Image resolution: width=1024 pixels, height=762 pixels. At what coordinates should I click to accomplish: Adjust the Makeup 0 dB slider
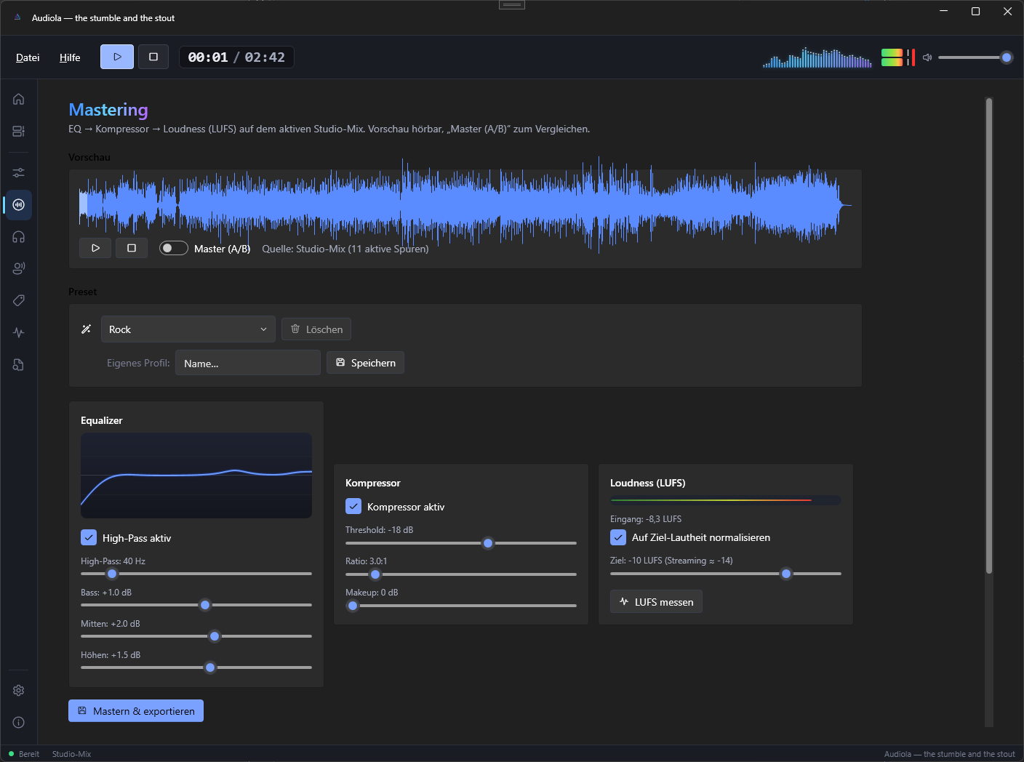461,606
